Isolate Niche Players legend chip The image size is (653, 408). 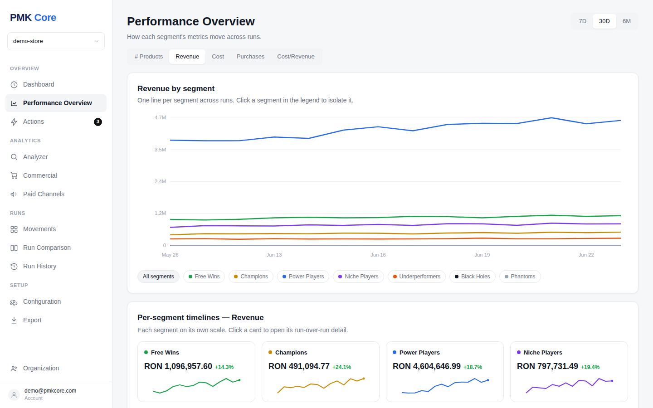359,277
